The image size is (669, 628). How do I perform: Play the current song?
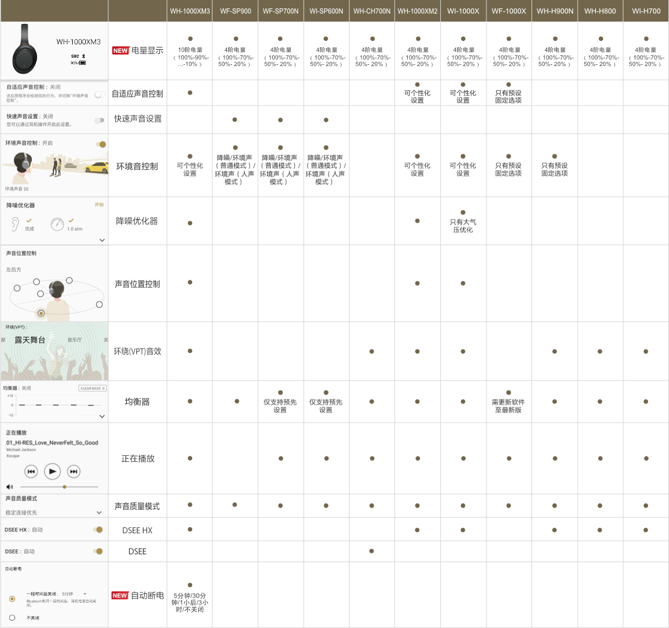(52, 471)
